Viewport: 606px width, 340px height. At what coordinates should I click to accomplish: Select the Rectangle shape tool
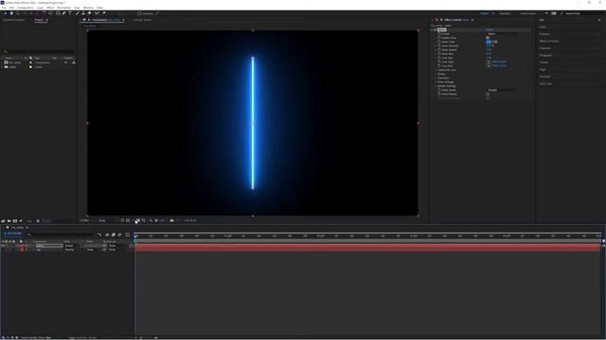click(x=58, y=13)
